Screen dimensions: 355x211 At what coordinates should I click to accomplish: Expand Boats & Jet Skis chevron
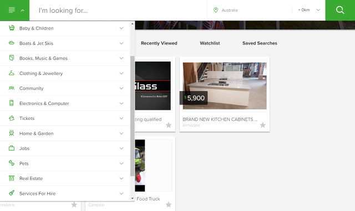pyautogui.click(x=121, y=43)
